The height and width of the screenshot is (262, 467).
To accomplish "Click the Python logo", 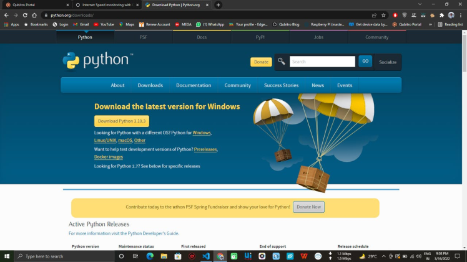I will tap(97, 61).
